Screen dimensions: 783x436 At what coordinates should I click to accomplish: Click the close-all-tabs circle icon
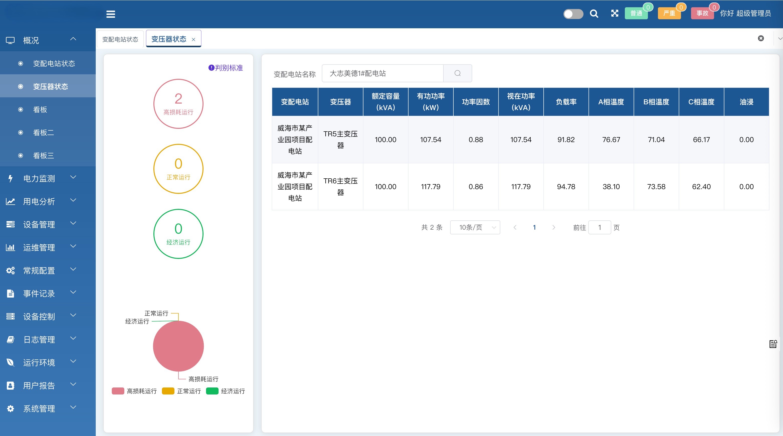click(761, 38)
